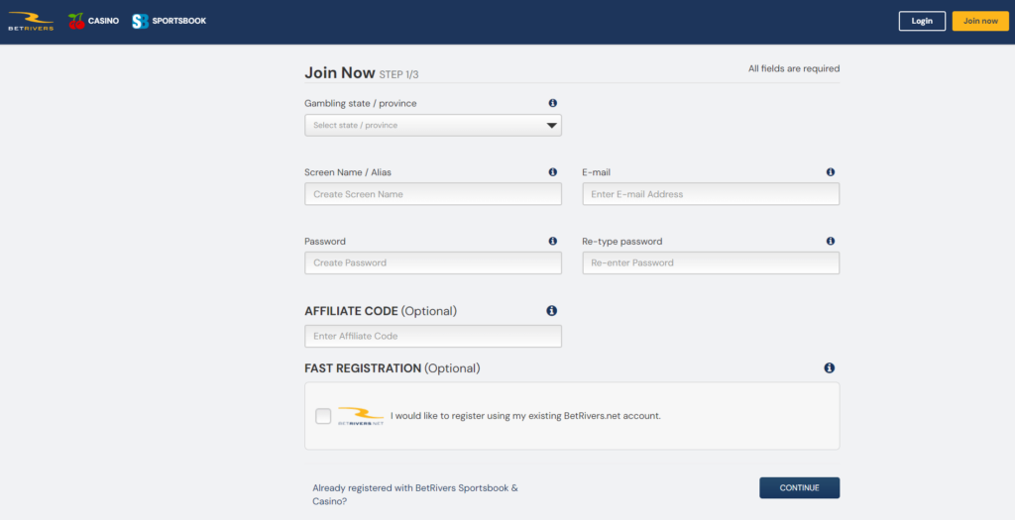Focus the Re-enter Password field

tap(711, 263)
